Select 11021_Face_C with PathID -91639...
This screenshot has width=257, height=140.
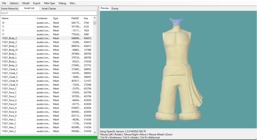pos(47,92)
